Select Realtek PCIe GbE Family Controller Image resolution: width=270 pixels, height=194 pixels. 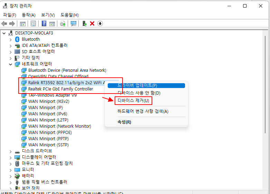point(60,89)
